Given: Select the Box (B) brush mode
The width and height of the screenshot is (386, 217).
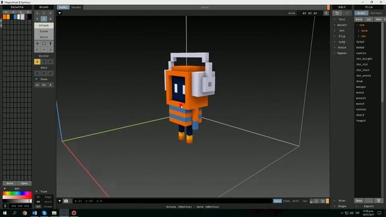Looking at the screenshot, I should coord(51,19).
